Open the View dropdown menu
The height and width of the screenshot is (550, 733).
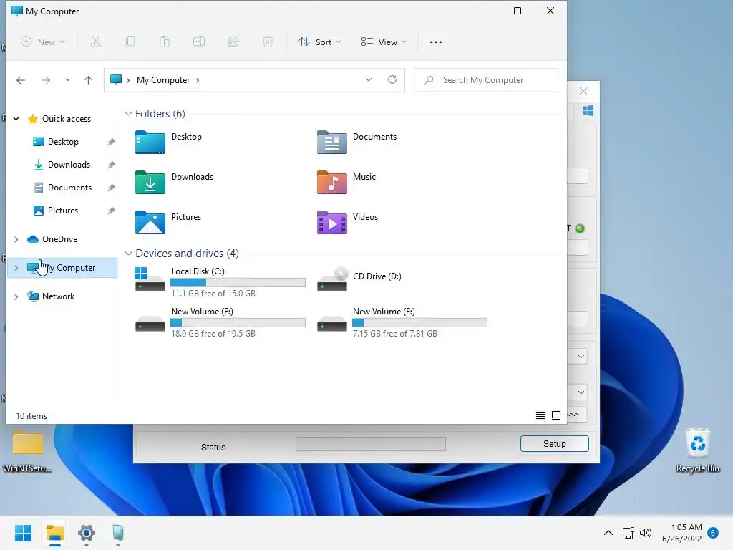[x=384, y=42]
